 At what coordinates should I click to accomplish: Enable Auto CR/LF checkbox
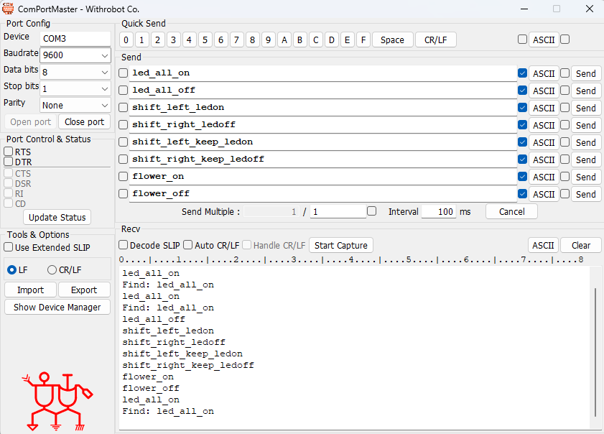(x=188, y=245)
